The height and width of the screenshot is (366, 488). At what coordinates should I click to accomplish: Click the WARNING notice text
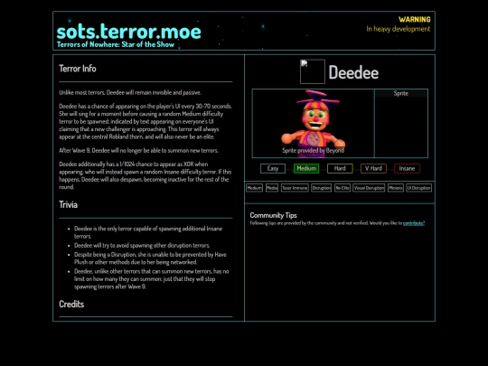tap(415, 19)
